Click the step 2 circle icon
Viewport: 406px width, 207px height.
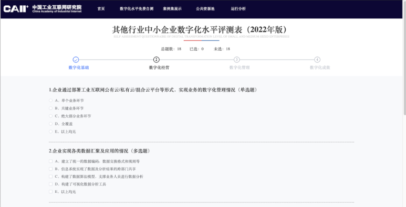coord(156,60)
